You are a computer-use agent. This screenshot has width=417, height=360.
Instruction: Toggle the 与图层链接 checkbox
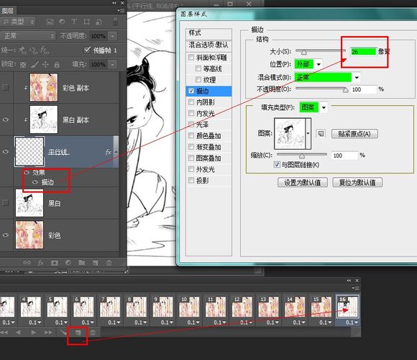tap(277, 165)
